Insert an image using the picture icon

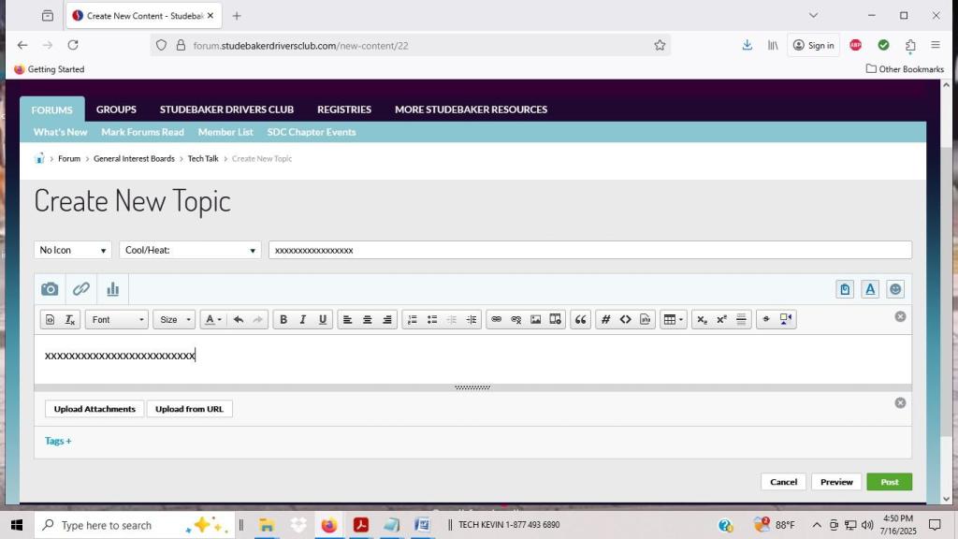535,319
